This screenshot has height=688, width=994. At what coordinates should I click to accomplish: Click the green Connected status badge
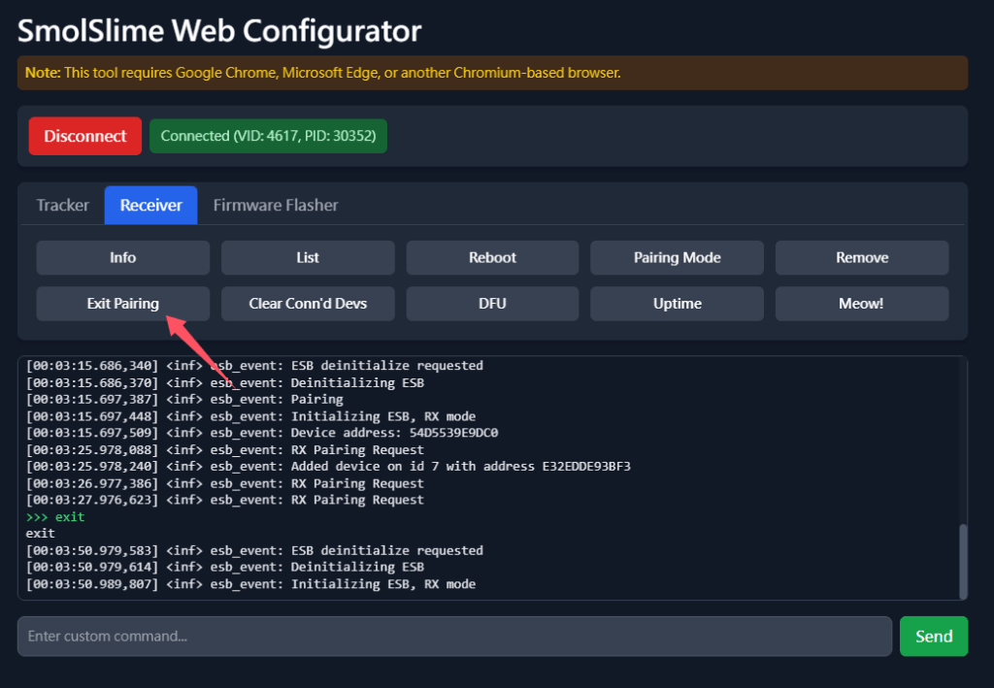[268, 136]
